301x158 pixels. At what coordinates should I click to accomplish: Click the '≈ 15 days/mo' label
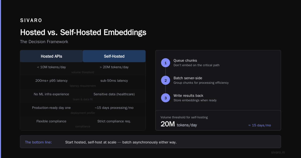(x=259, y=125)
